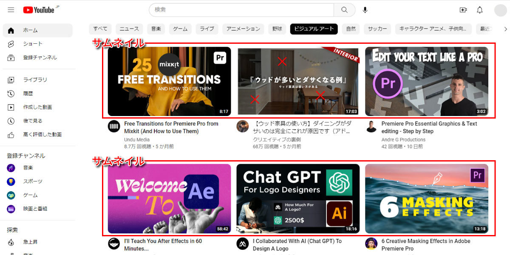Select the サッカー category chip
The width and height of the screenshot is (510, 255).
point(377,29)
